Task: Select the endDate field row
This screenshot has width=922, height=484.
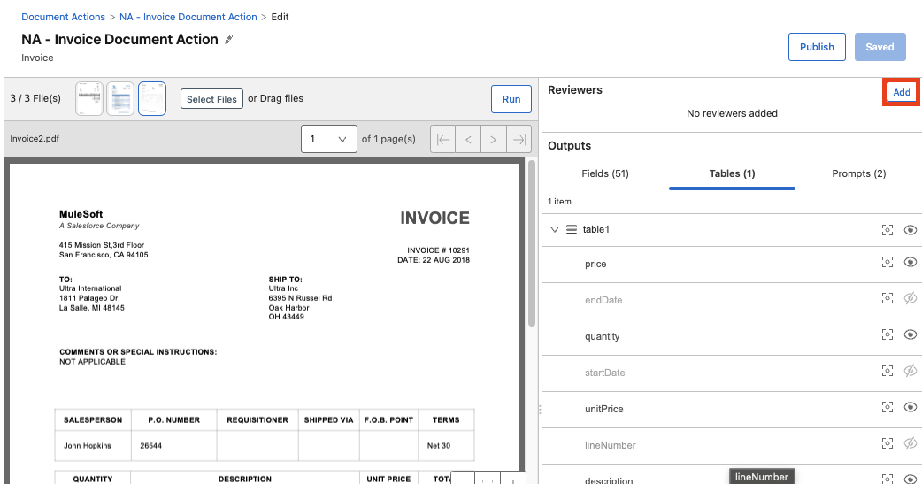Action: tap(732, 301)
